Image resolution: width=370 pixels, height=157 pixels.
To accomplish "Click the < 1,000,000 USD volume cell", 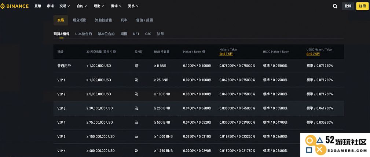I will (x=99, y=66).
